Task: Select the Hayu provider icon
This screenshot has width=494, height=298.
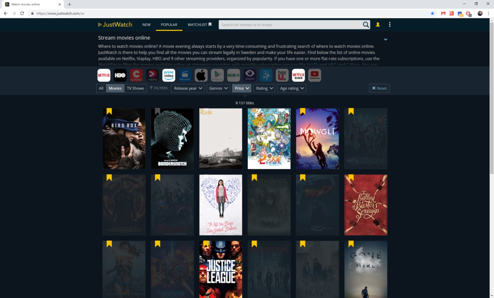Action: tap(282, 75)
